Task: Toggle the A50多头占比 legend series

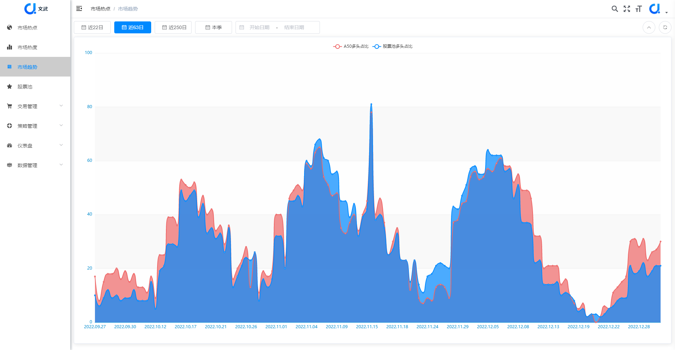Action: (x=351, y=46)
